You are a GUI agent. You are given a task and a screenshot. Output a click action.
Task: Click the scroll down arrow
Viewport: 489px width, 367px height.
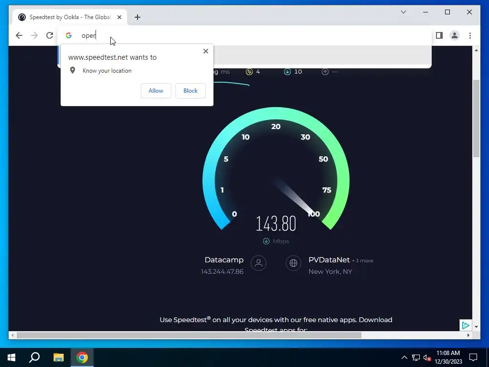476,327
